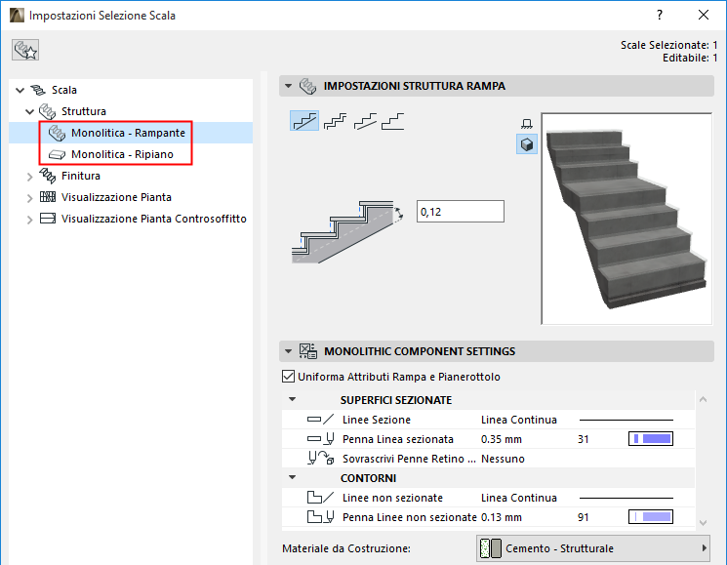Image resolution: width=727 pixels, height=565 pixels.
Task: Expand the Finitura tree node
Action: click(29, 177)
